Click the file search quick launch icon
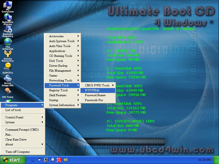The width and height of the screenshot is (219, 164). coord(52,160)
